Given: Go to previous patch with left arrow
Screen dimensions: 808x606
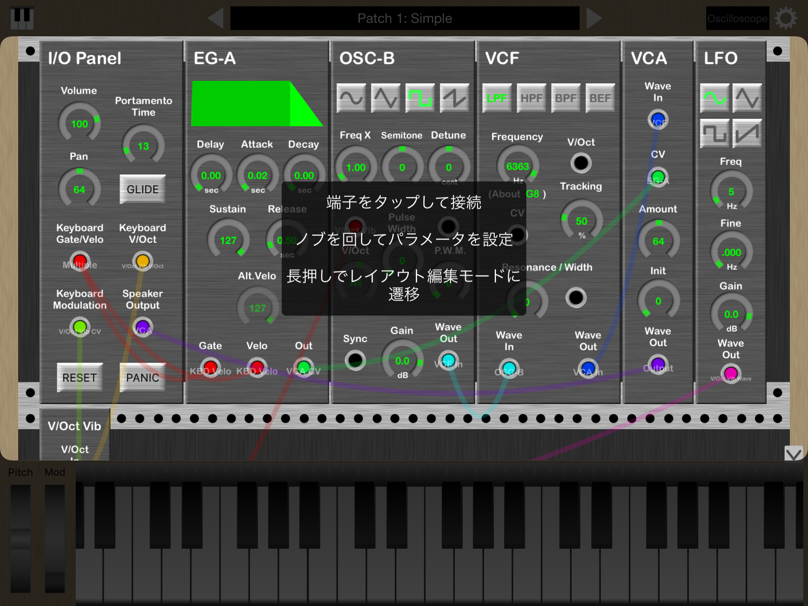Looking at the screenshot, I should (x=216, y=18).
